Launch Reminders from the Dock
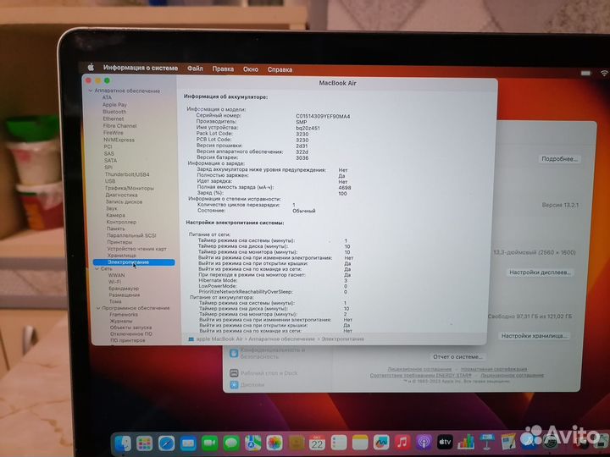610x457 pixels. (339, 443)
